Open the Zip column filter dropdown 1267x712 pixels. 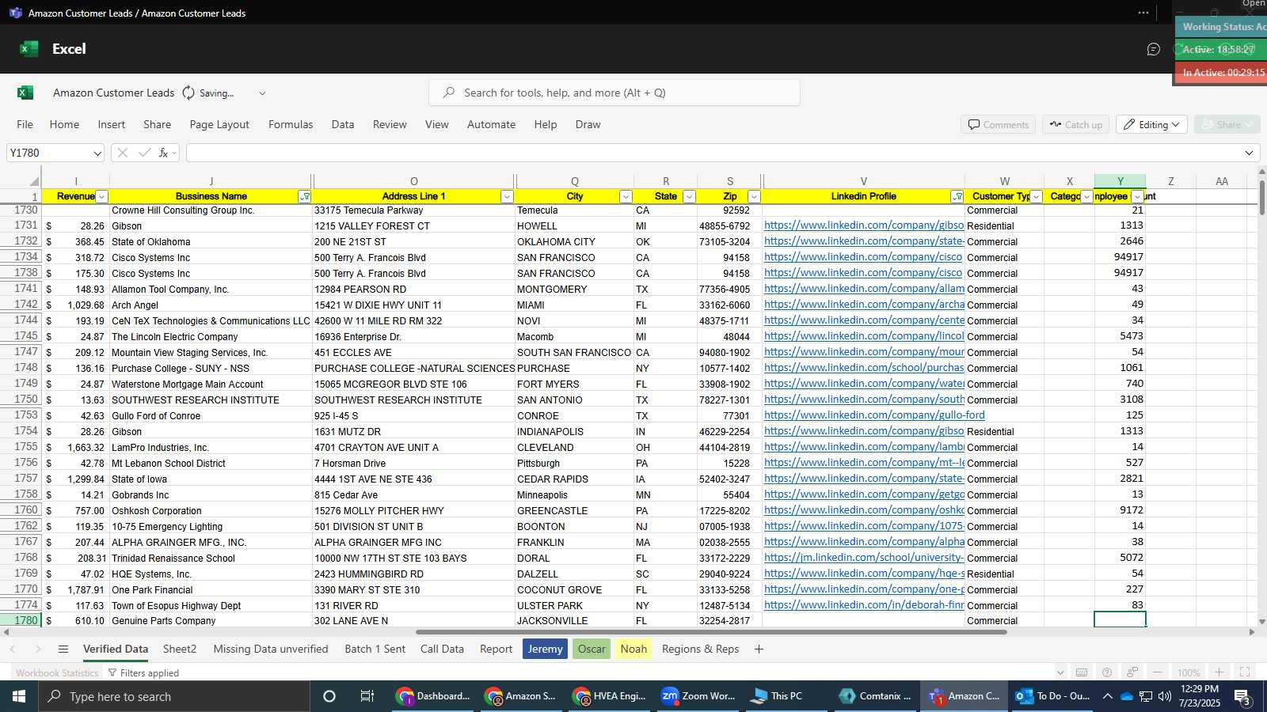[x=754, y=196]
